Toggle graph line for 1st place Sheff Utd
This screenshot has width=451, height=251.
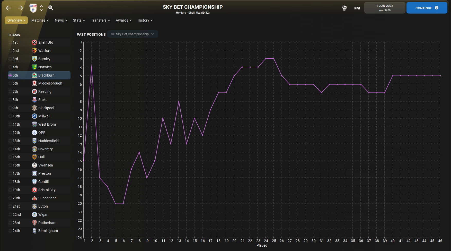pyautogui.click(x=10, y=42)
